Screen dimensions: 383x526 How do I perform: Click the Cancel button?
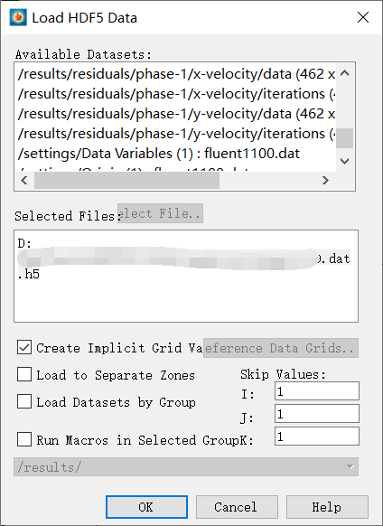(237, 507)
